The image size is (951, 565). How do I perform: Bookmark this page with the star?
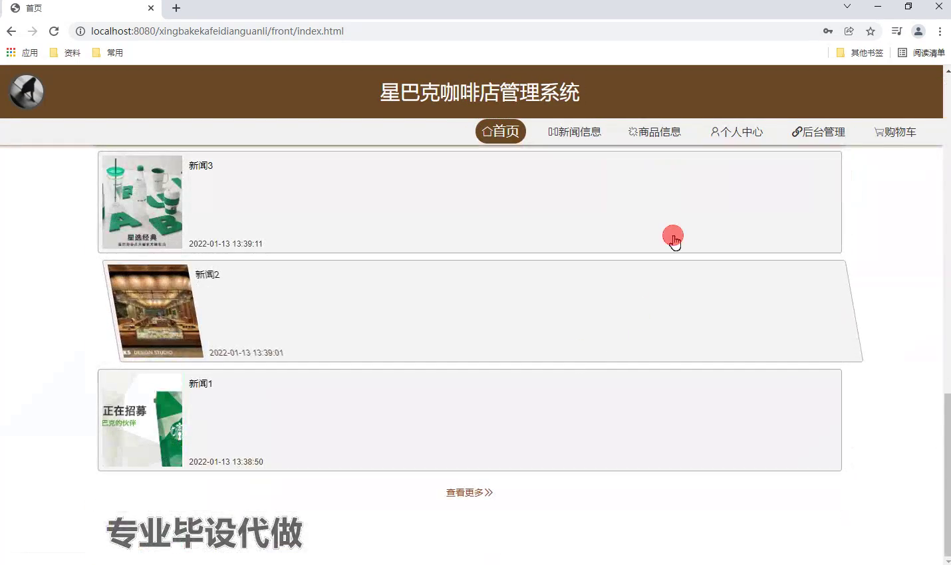tap(871, 31)
